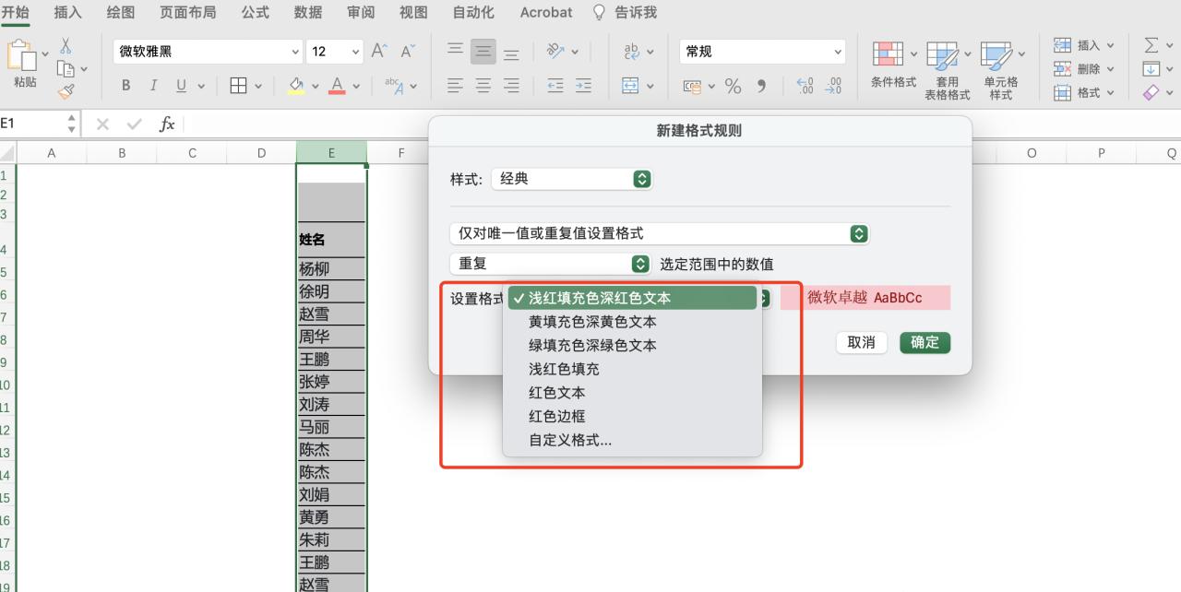Click the Clear eraser icon

(x=1151, y=92)
